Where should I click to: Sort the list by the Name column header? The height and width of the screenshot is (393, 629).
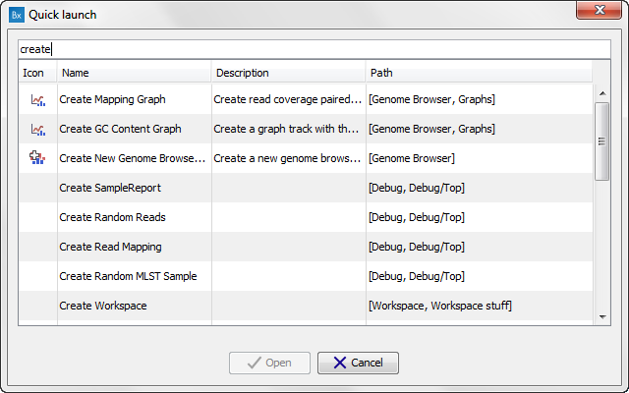tap(135, 73)
